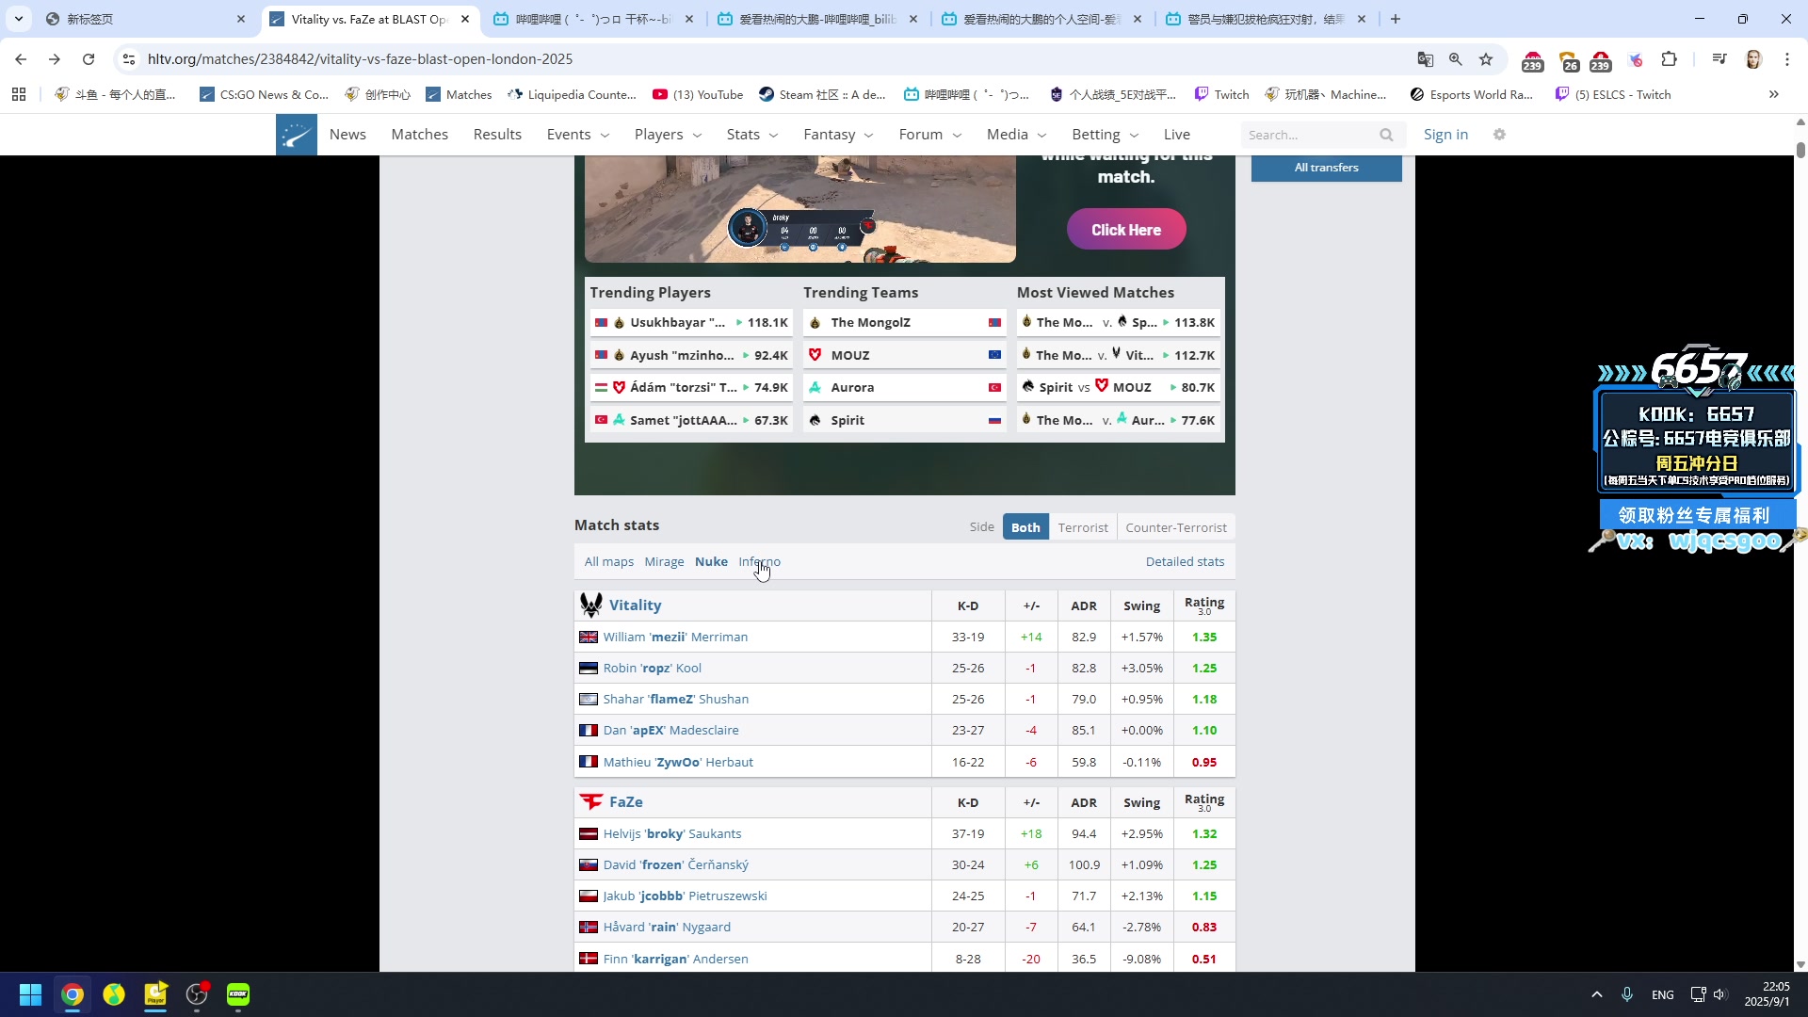Open the clock showing 22:05
The image size is (1808, 1017).
pyautogui.click(x=1767, y=994)
